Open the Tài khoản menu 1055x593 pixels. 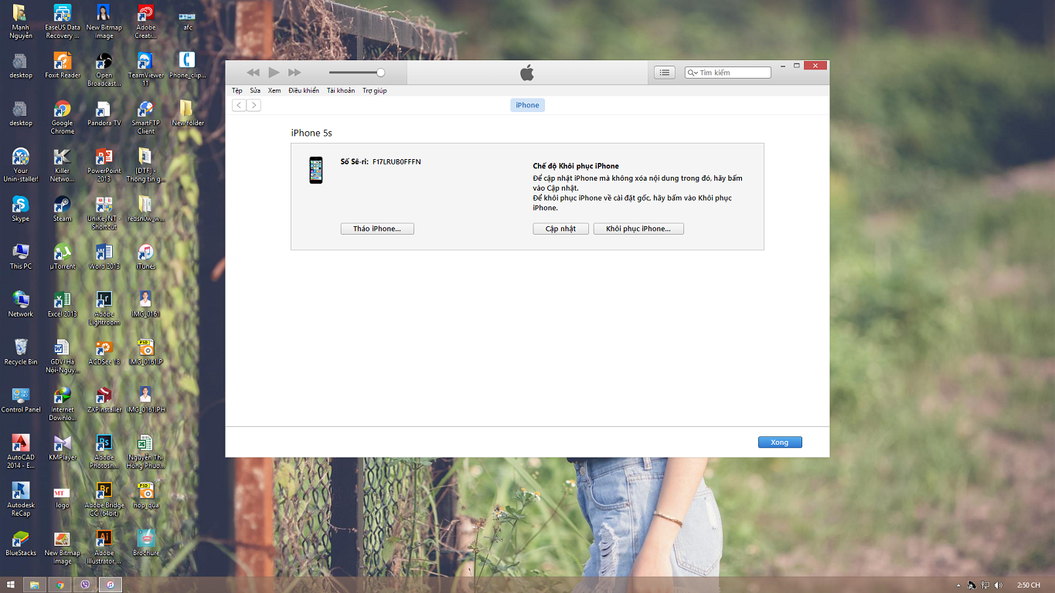click(x=341, y=90)
